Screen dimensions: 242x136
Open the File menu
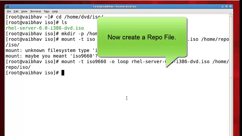click(x=9, y=11)
